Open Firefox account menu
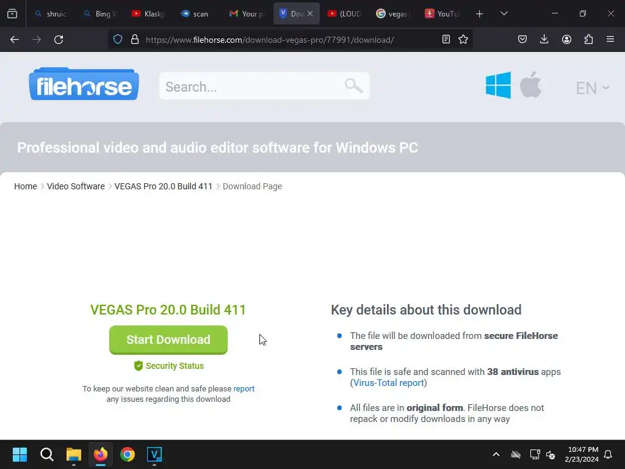This screenshot has height=469, width=625. click(x=566, y=40)
